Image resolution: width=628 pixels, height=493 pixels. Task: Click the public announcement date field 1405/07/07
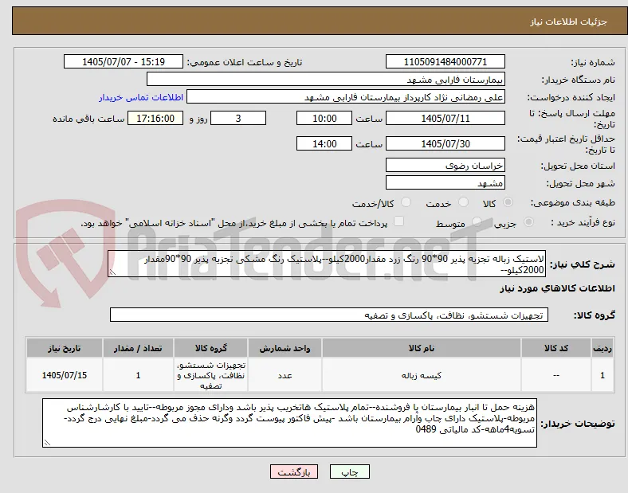point(124,61)
